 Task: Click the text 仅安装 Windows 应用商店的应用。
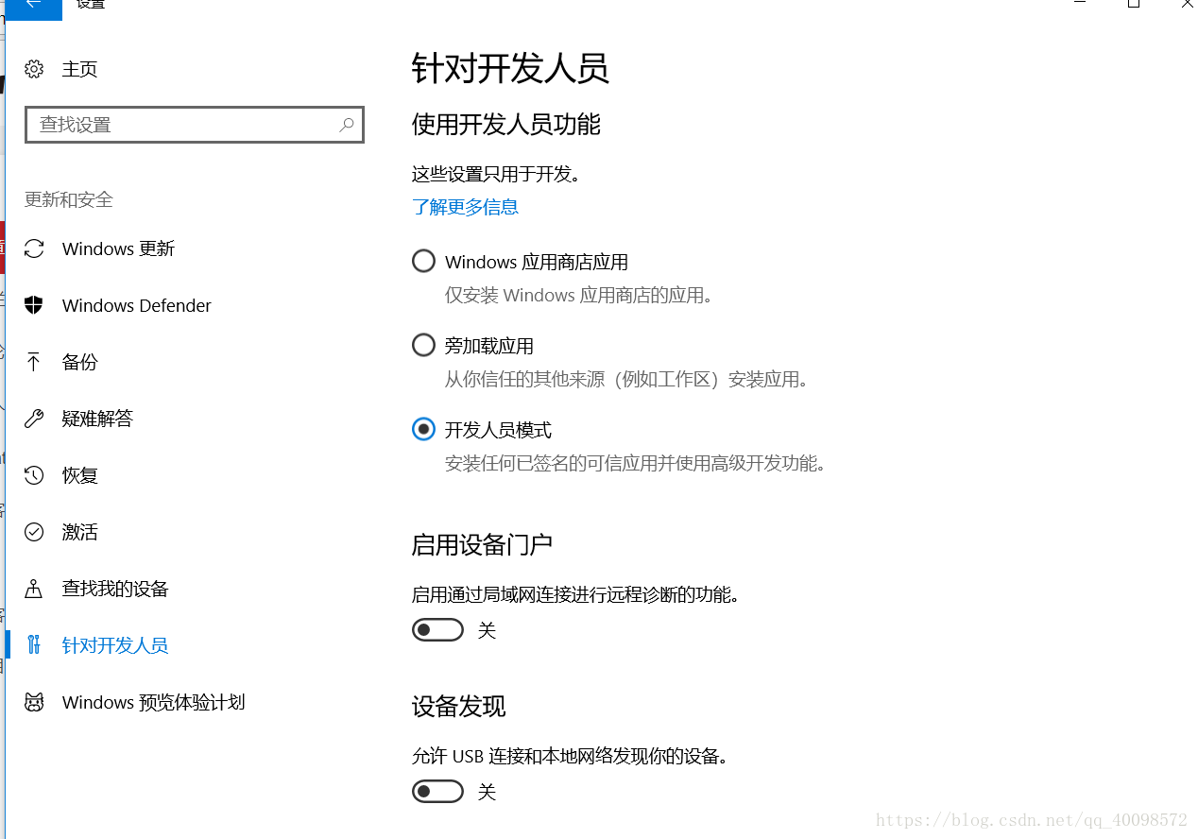[579, 296]
